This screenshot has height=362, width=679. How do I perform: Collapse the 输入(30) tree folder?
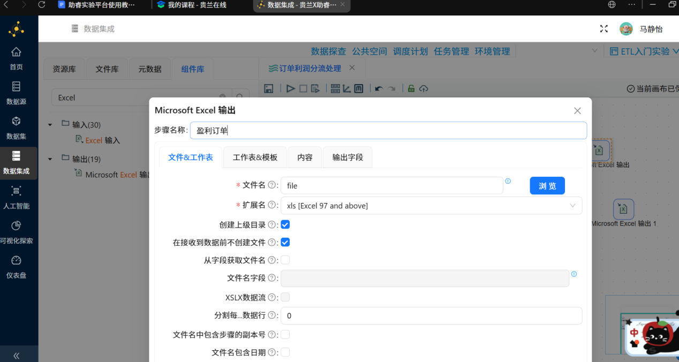tap(50, 125)
